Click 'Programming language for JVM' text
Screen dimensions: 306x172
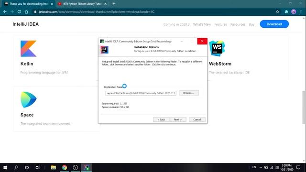coord(44,73)
